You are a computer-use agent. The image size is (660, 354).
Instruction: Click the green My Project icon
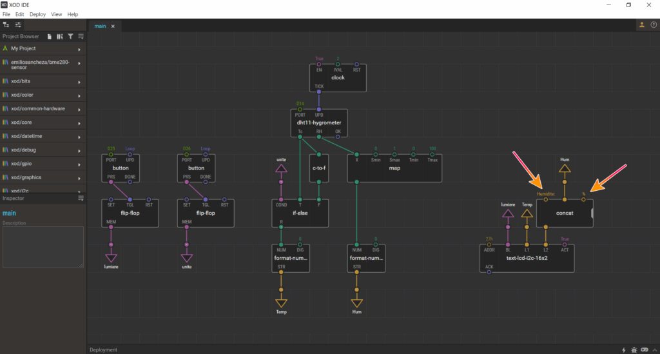[x=5, y=48]
